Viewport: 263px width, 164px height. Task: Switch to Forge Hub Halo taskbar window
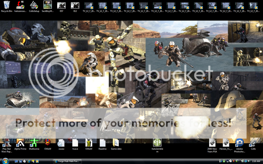coord(67,161)
